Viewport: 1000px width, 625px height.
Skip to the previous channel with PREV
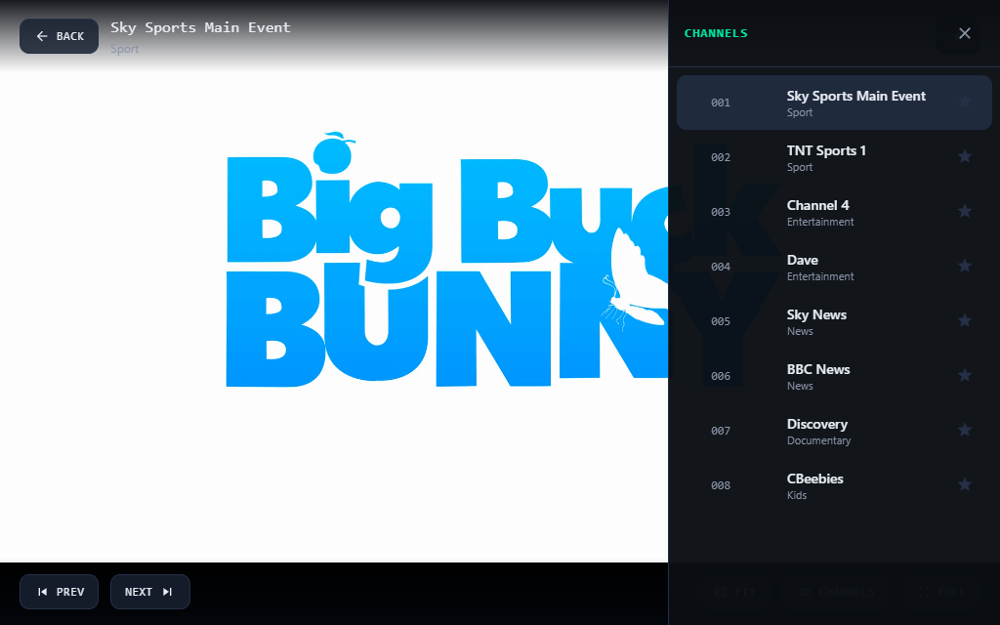tap(59, 592)
